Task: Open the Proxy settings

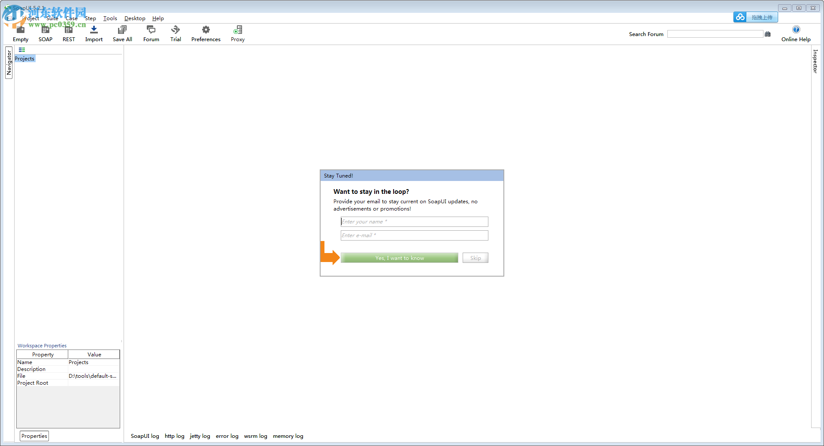Action: [237, 33]
